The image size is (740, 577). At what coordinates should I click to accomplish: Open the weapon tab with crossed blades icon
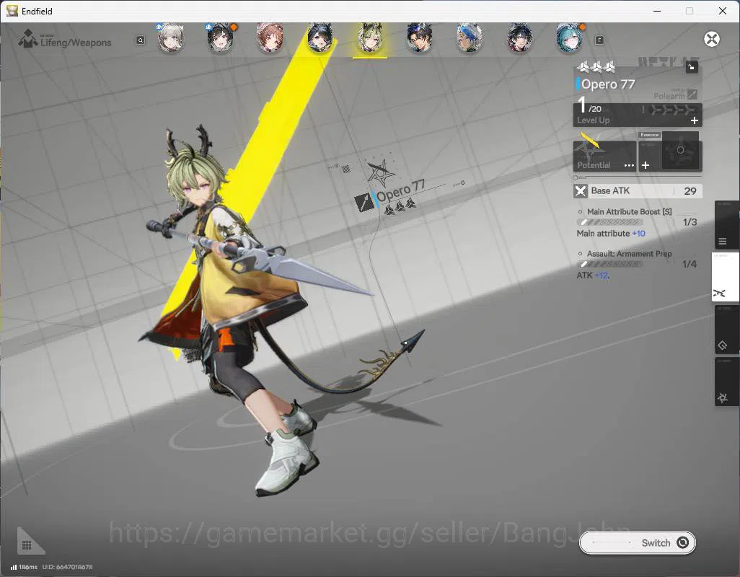(726, 278)
